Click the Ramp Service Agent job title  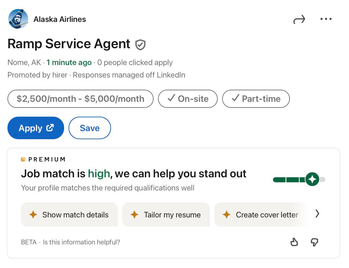[x=69, y=44]
